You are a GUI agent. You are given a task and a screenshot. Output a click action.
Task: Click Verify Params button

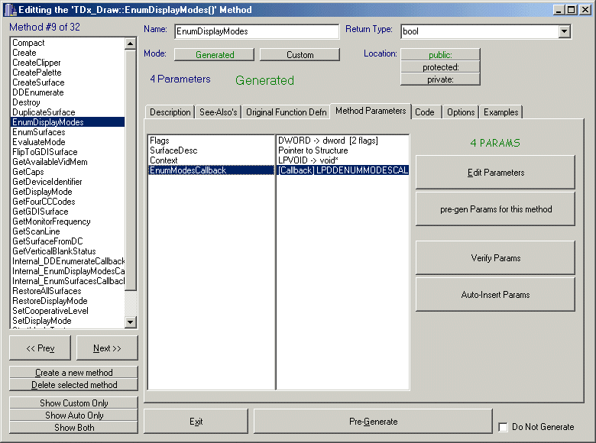(495, 258)
